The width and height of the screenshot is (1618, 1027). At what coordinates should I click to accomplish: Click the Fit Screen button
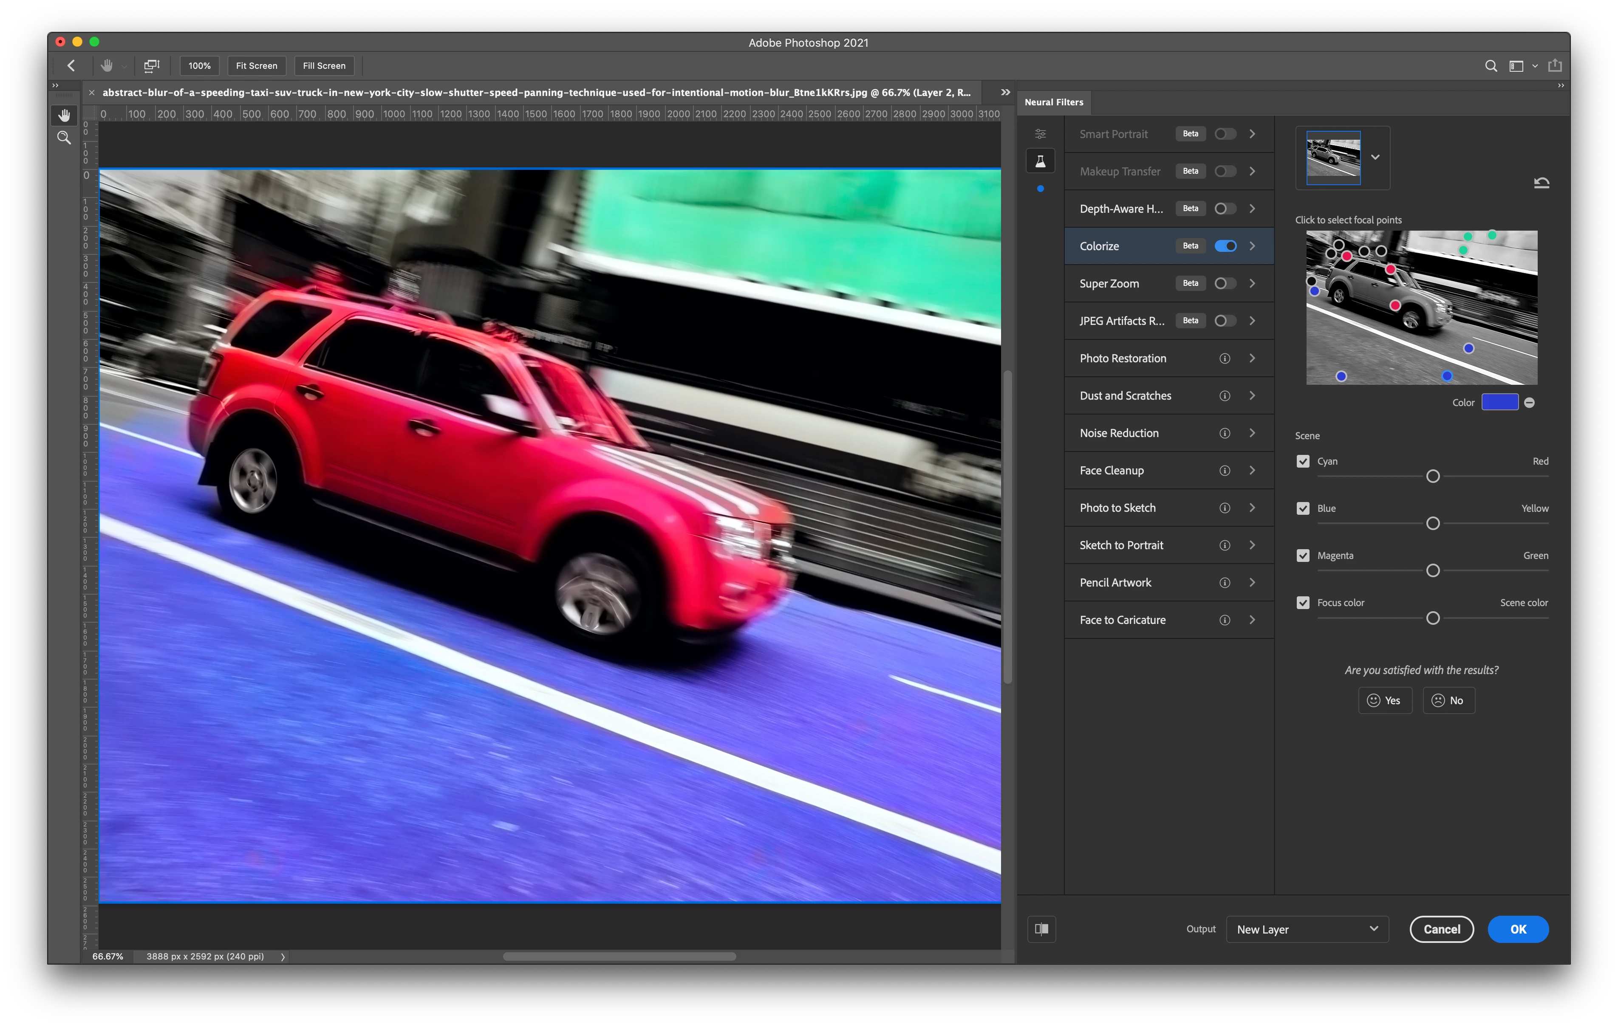257,66
